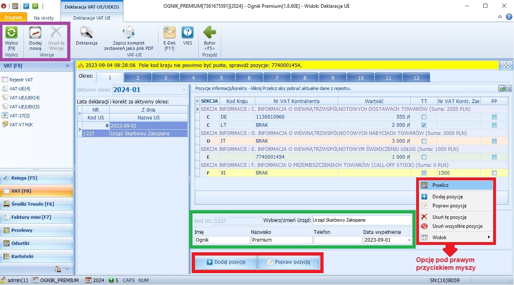Toggle TT checkbox for XI row
This screenshot has height=285, width=514.
[x=424, y=173]
